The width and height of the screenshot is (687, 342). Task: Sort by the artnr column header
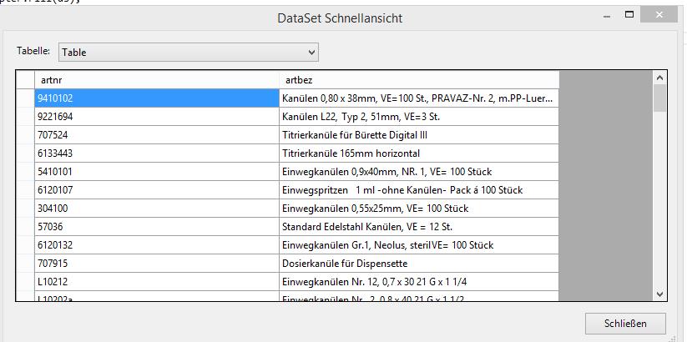click(156, 79)
